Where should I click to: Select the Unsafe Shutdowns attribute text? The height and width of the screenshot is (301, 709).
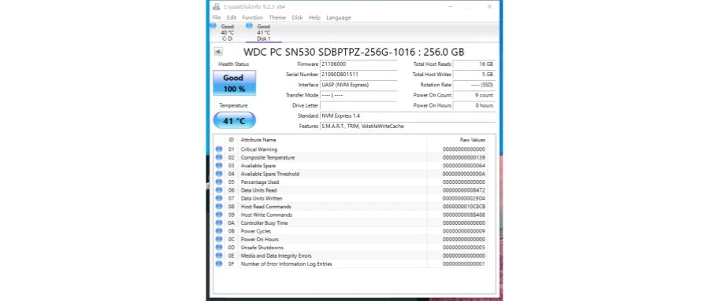[x=262, y=248]
